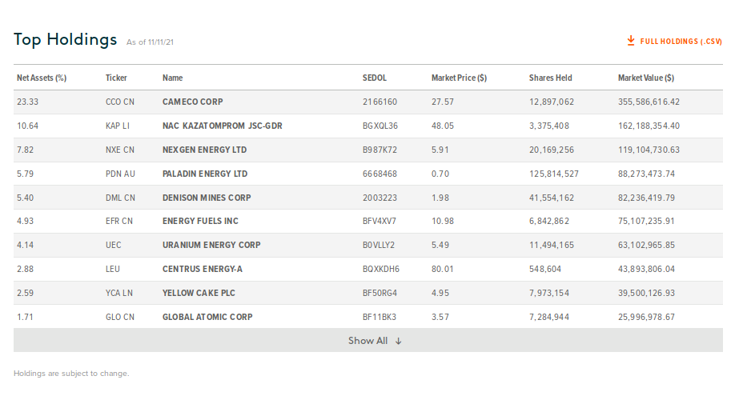The image size is (747, 412).
Task: Select GLOBAL ATOMIC CORP
Action: tap(207, 317)
